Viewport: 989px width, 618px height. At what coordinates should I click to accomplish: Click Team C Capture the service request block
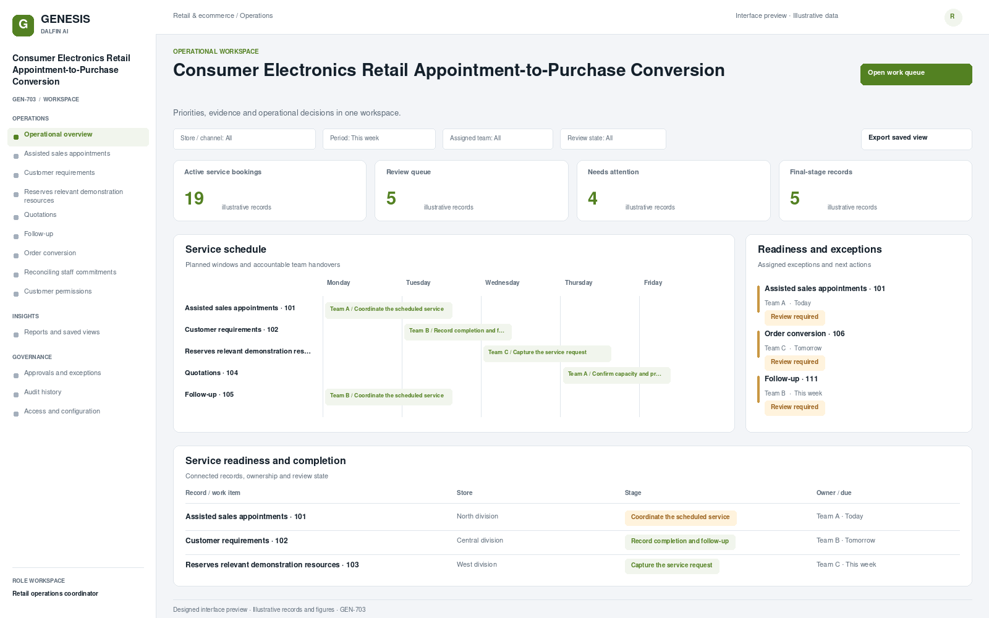tap(547, 353)
